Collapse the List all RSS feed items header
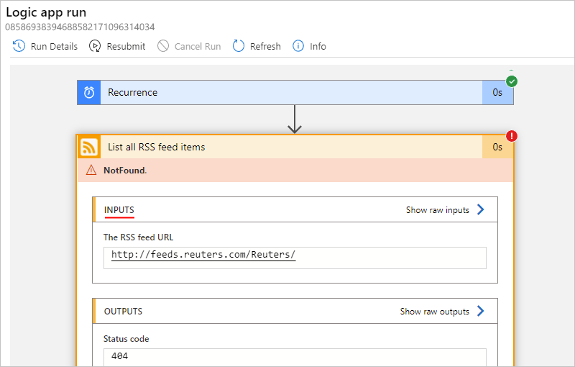The width and height of the screenshot is (575, 367). 287,147
